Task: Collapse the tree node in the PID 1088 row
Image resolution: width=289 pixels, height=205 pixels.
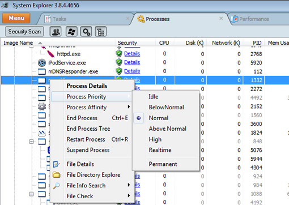Action: coord(31,194)
